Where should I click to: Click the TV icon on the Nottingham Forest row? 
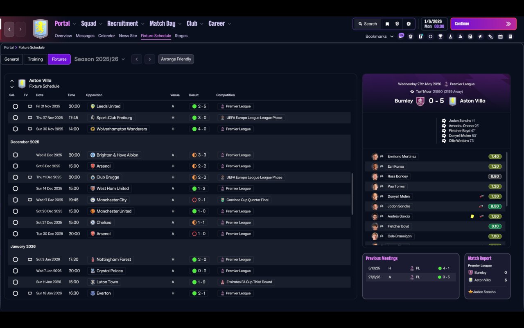30,260
